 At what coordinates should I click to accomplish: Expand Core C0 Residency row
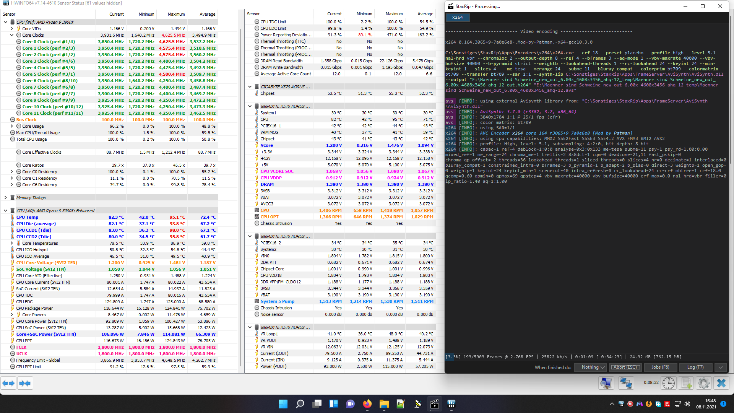click(12, 172)
